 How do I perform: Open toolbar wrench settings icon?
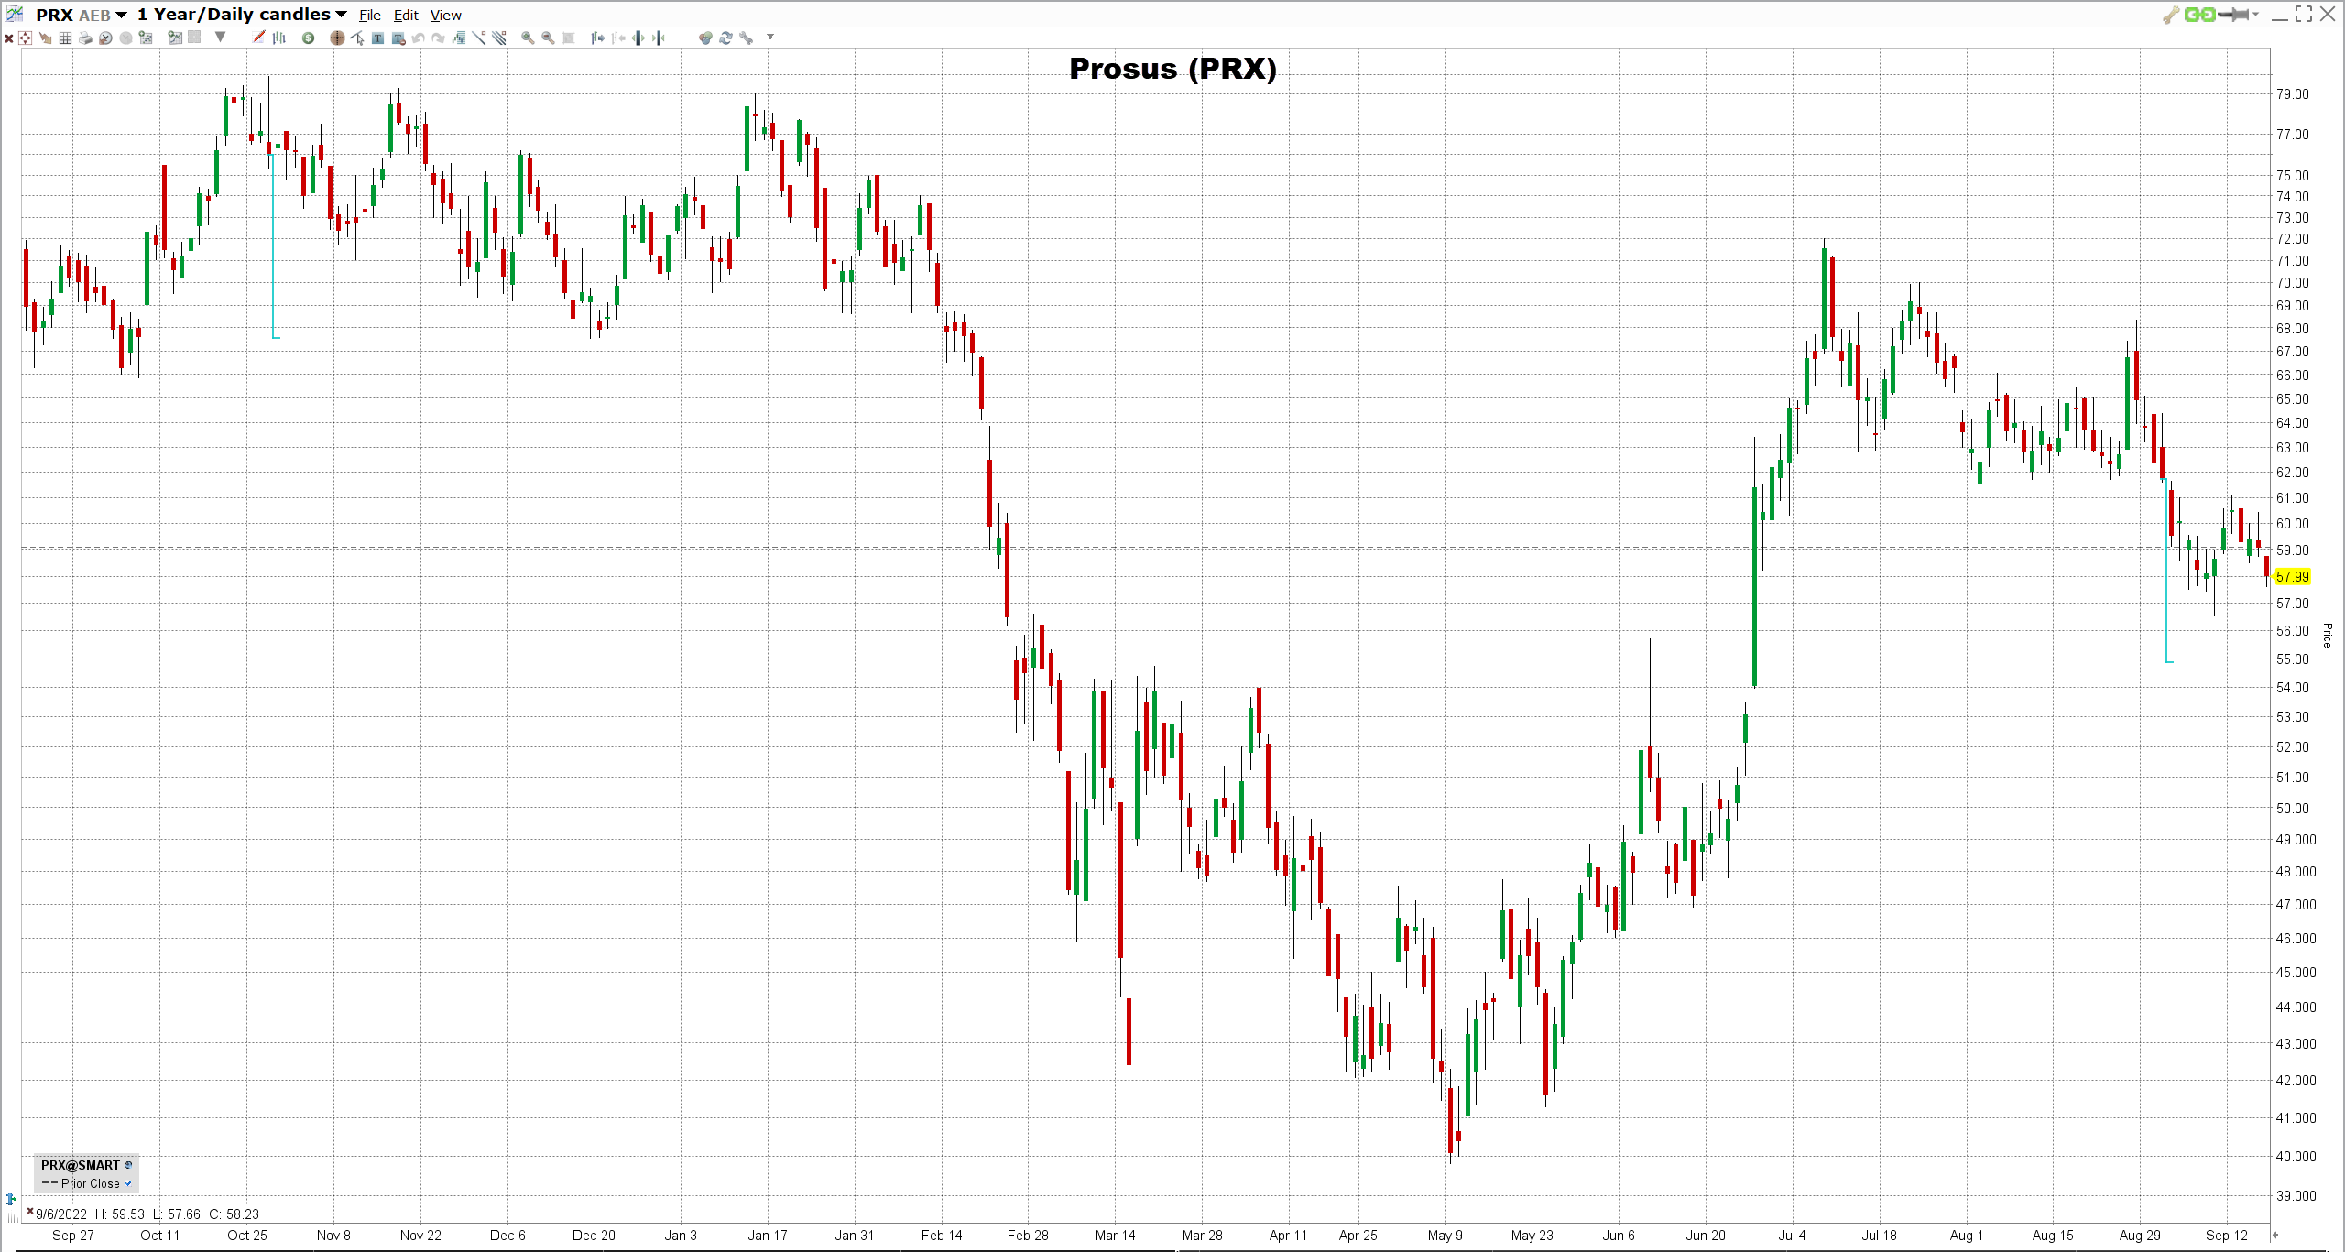746,38
